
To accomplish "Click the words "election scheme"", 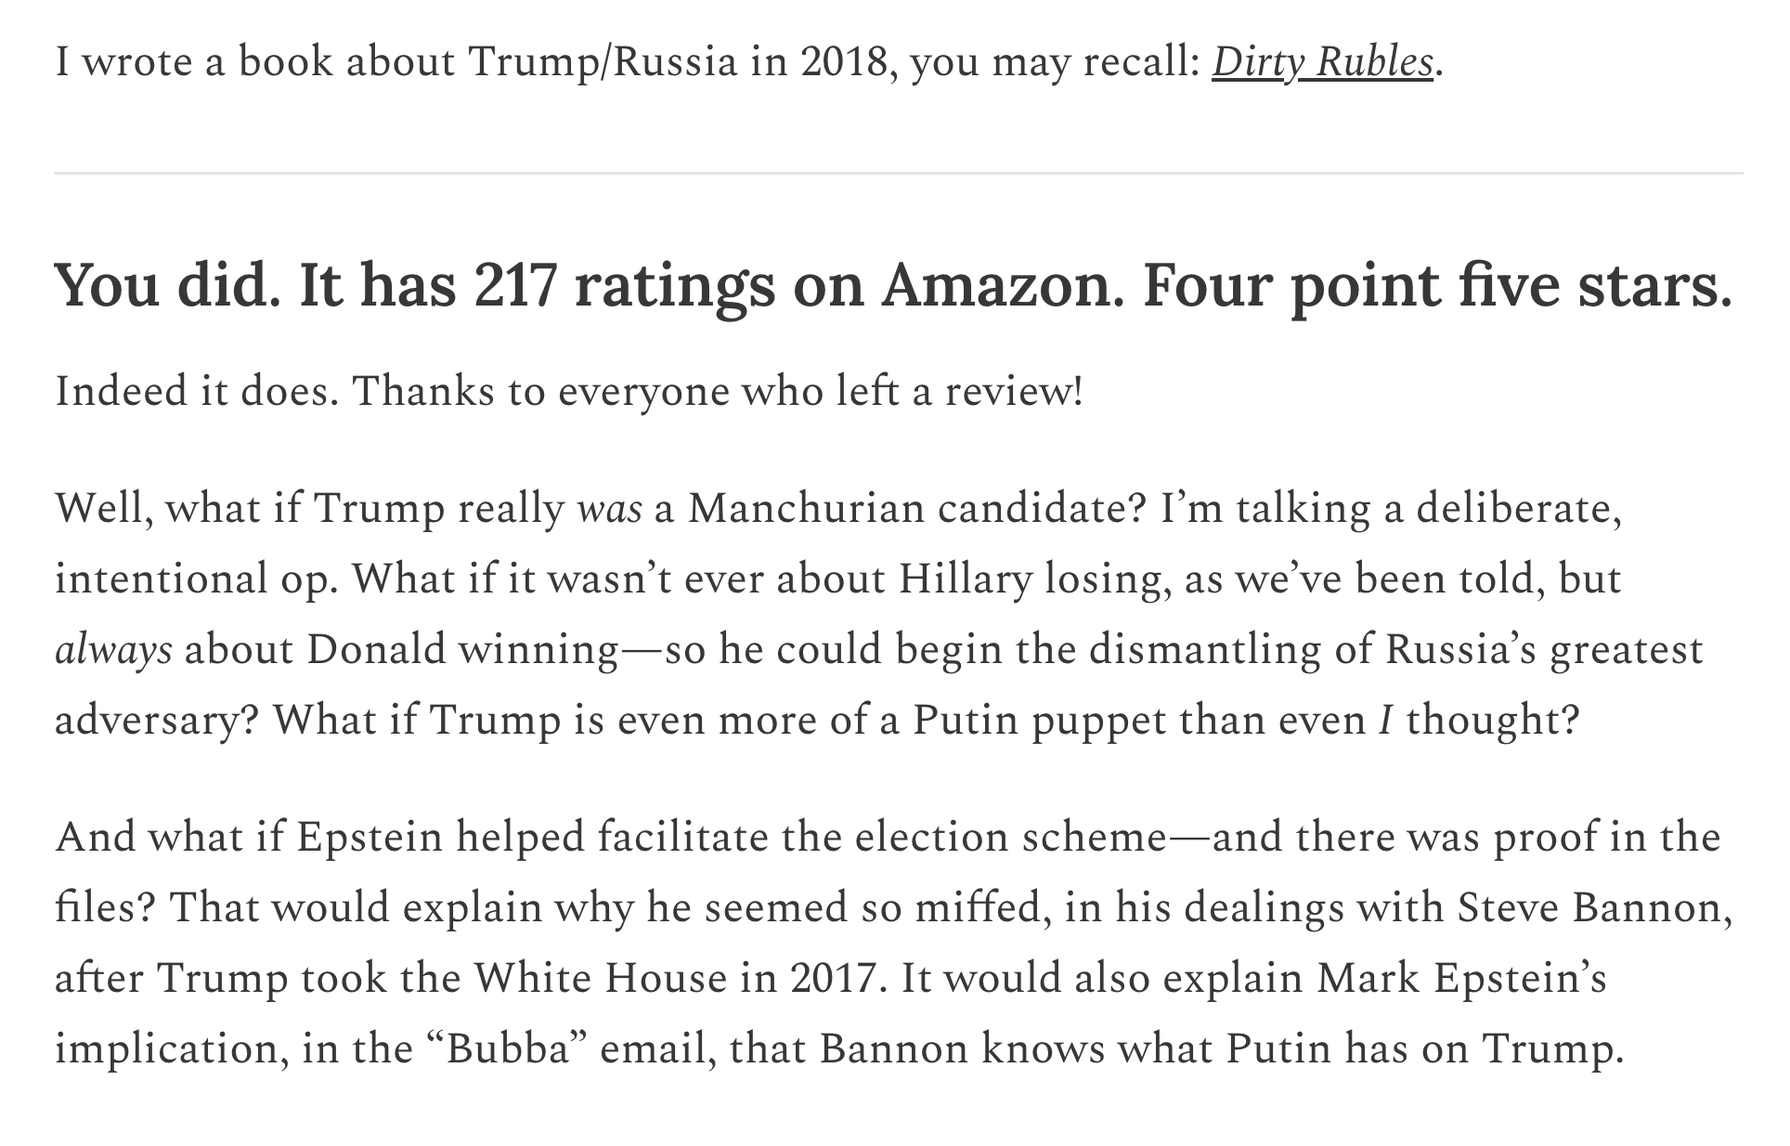I will (1010, 837).
